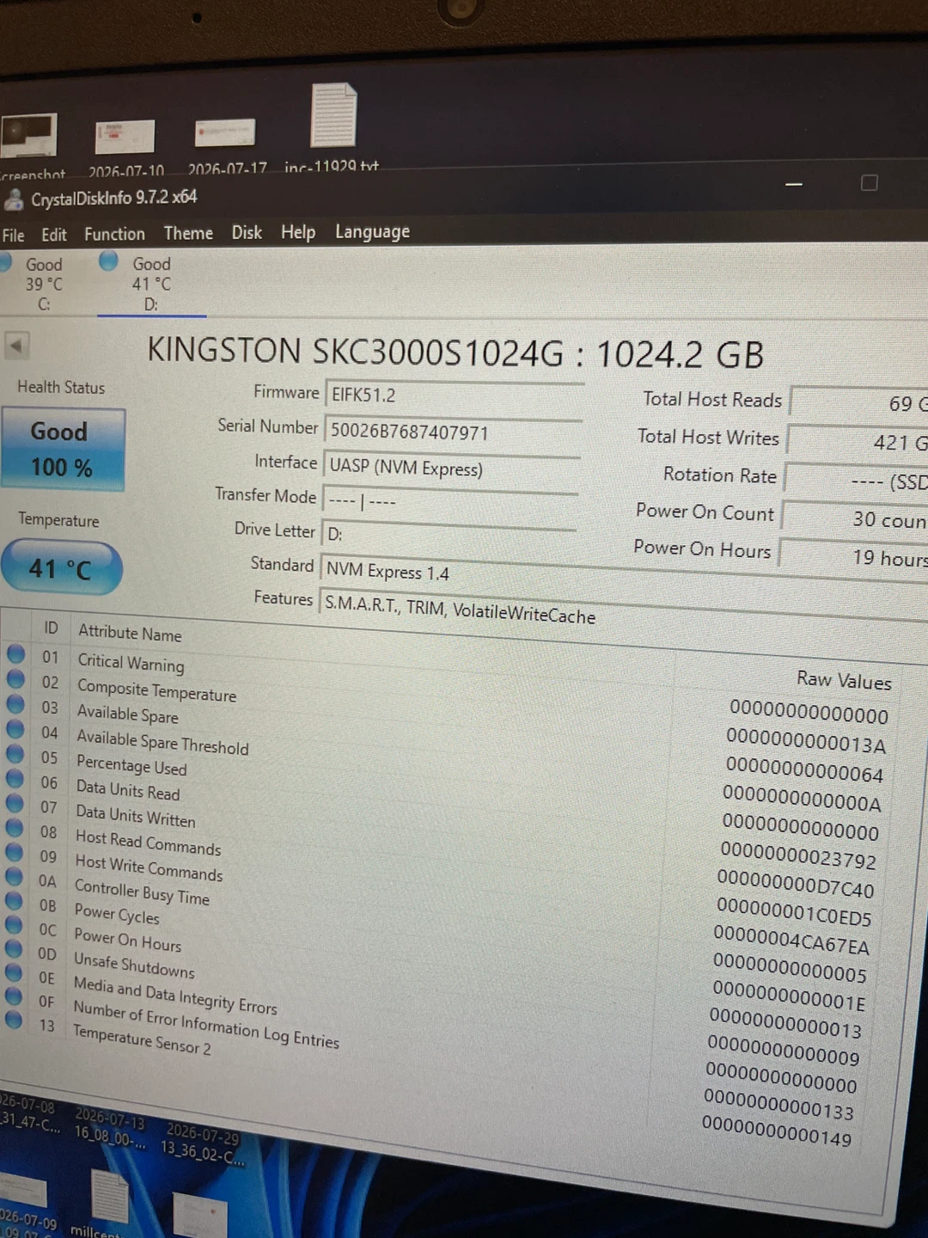Click raw value 0000000000013A

pos(806,740)
